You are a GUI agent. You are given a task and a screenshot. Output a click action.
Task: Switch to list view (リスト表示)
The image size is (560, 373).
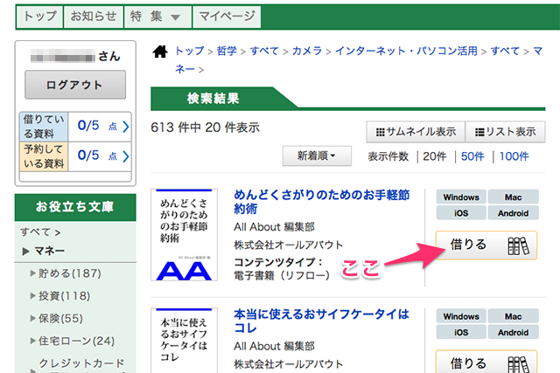click(x=505, y=132)
